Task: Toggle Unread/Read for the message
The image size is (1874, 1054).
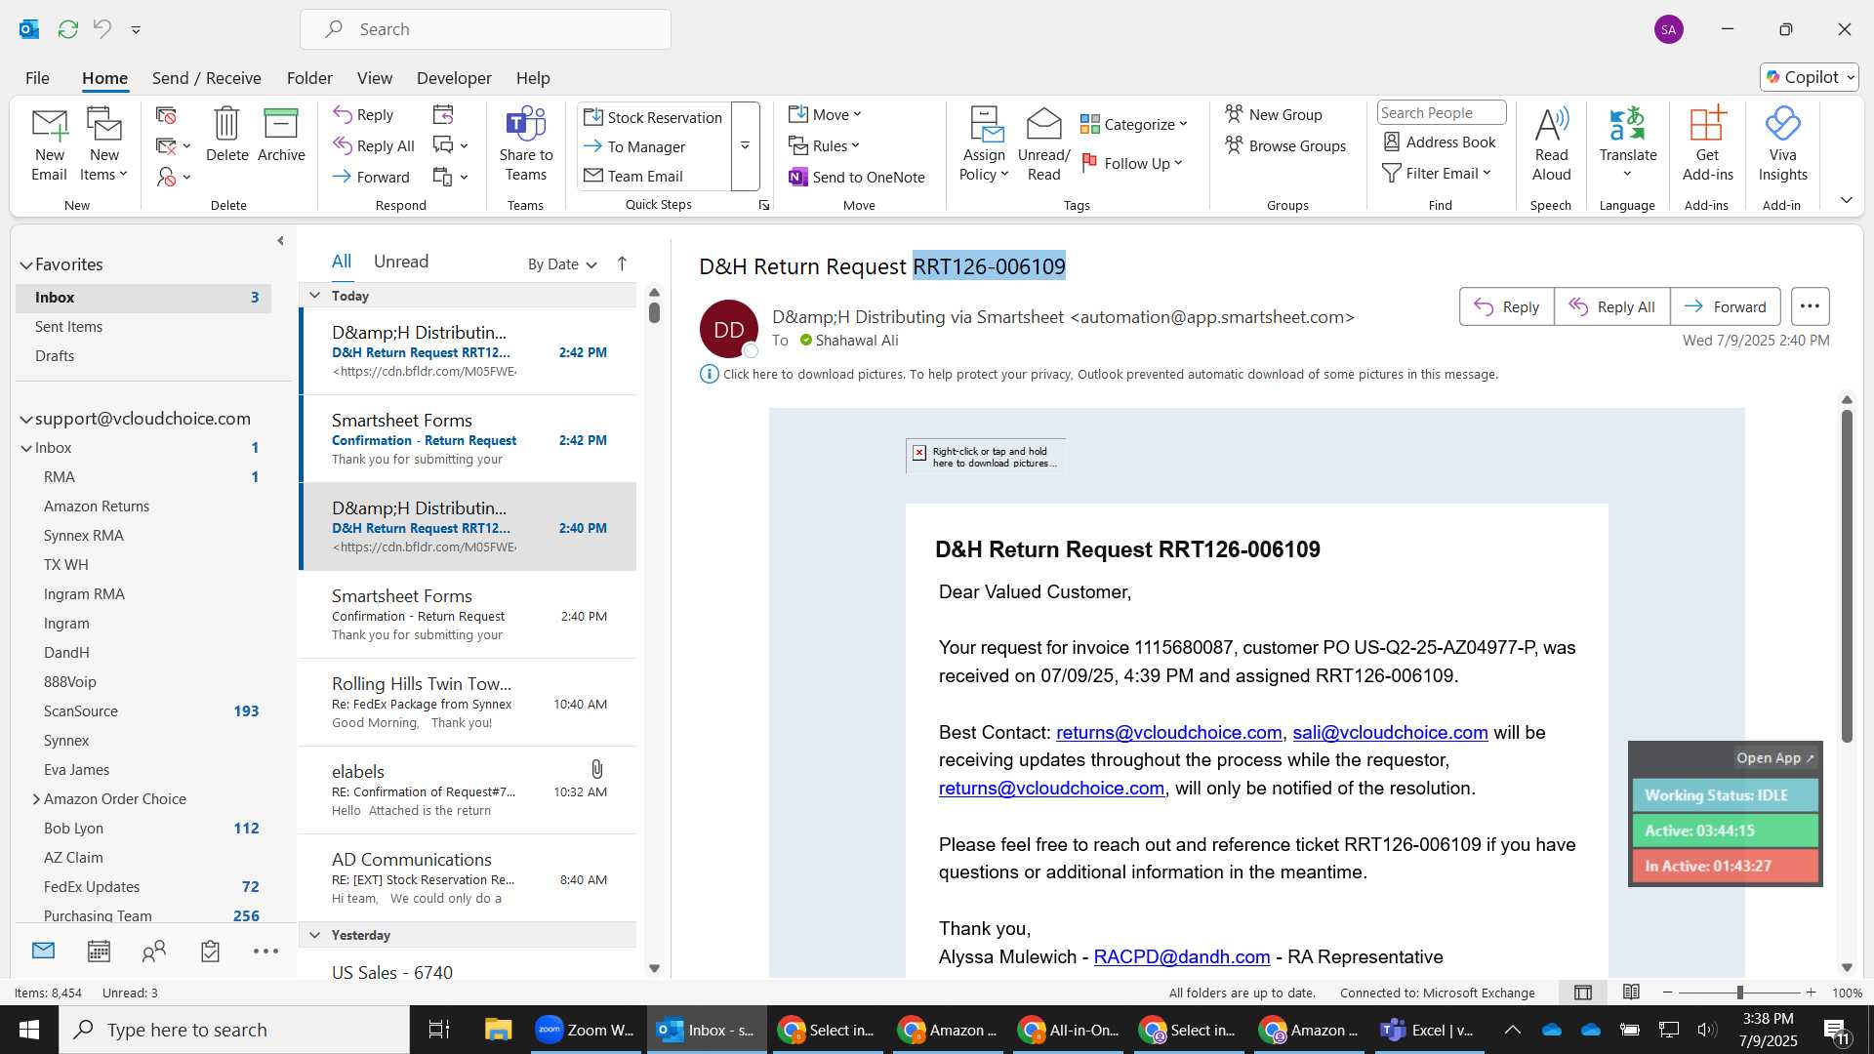Action: [1043, 144]
